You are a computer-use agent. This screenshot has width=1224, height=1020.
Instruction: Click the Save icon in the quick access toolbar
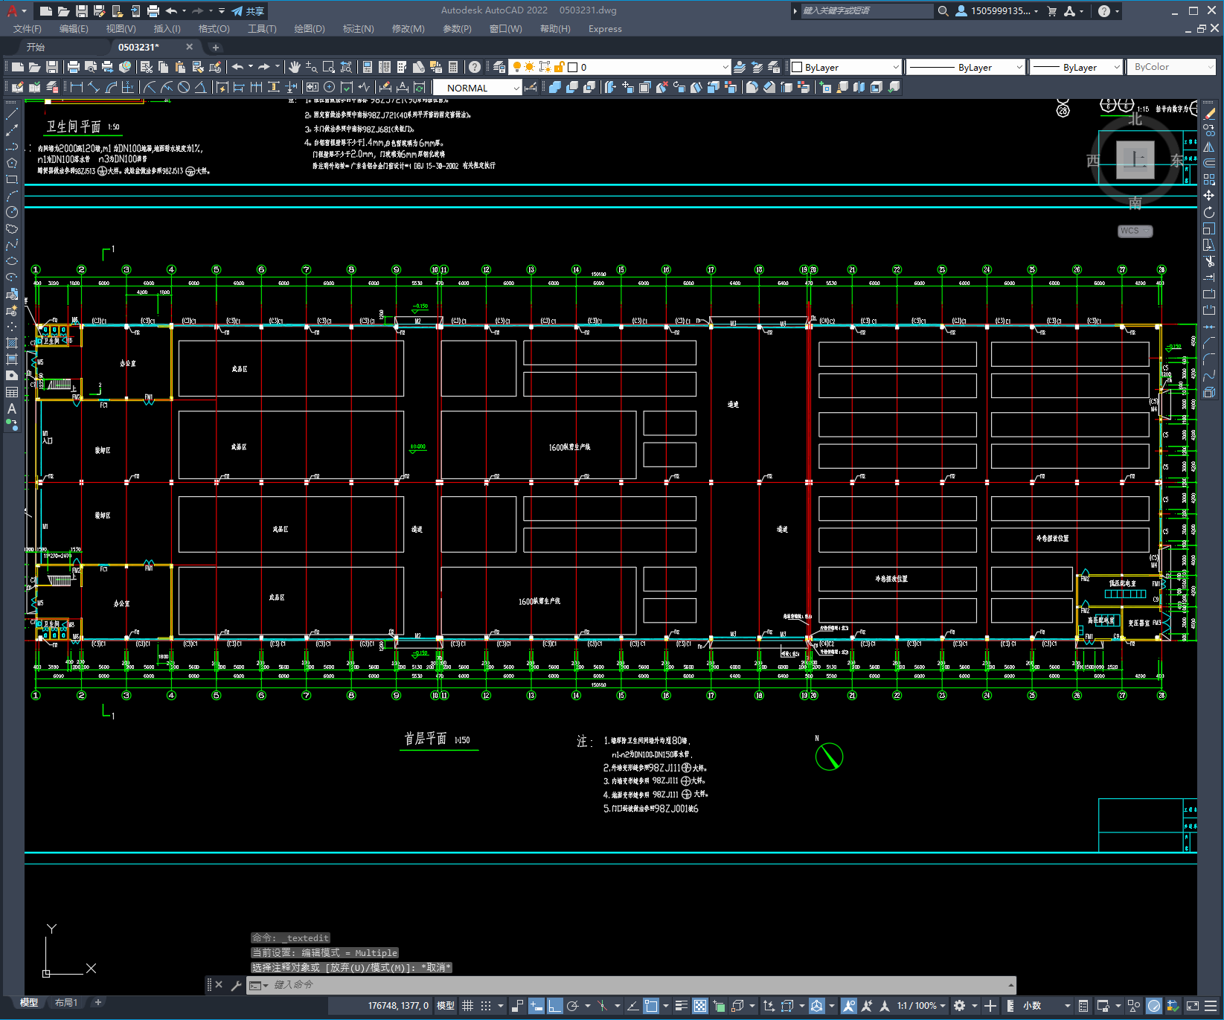coord(82,11)
